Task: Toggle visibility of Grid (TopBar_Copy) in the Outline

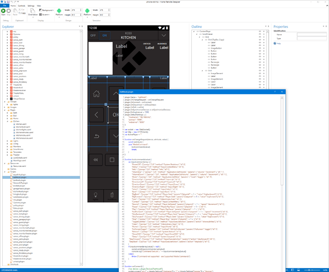Action: coord(260,40)
